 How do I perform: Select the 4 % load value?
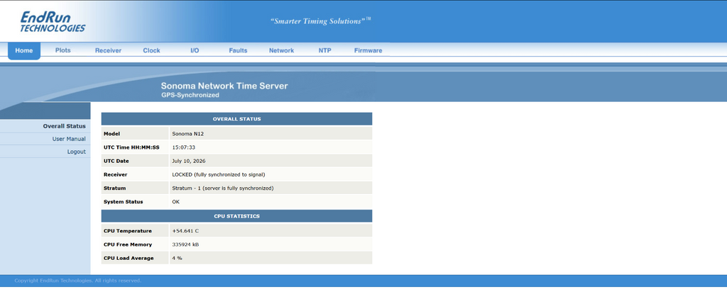click(177, 258)
